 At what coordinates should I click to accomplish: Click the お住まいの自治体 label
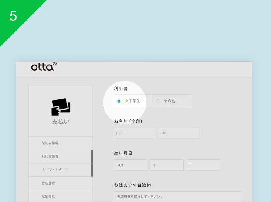pyautogui.click(x=132, y=185)
